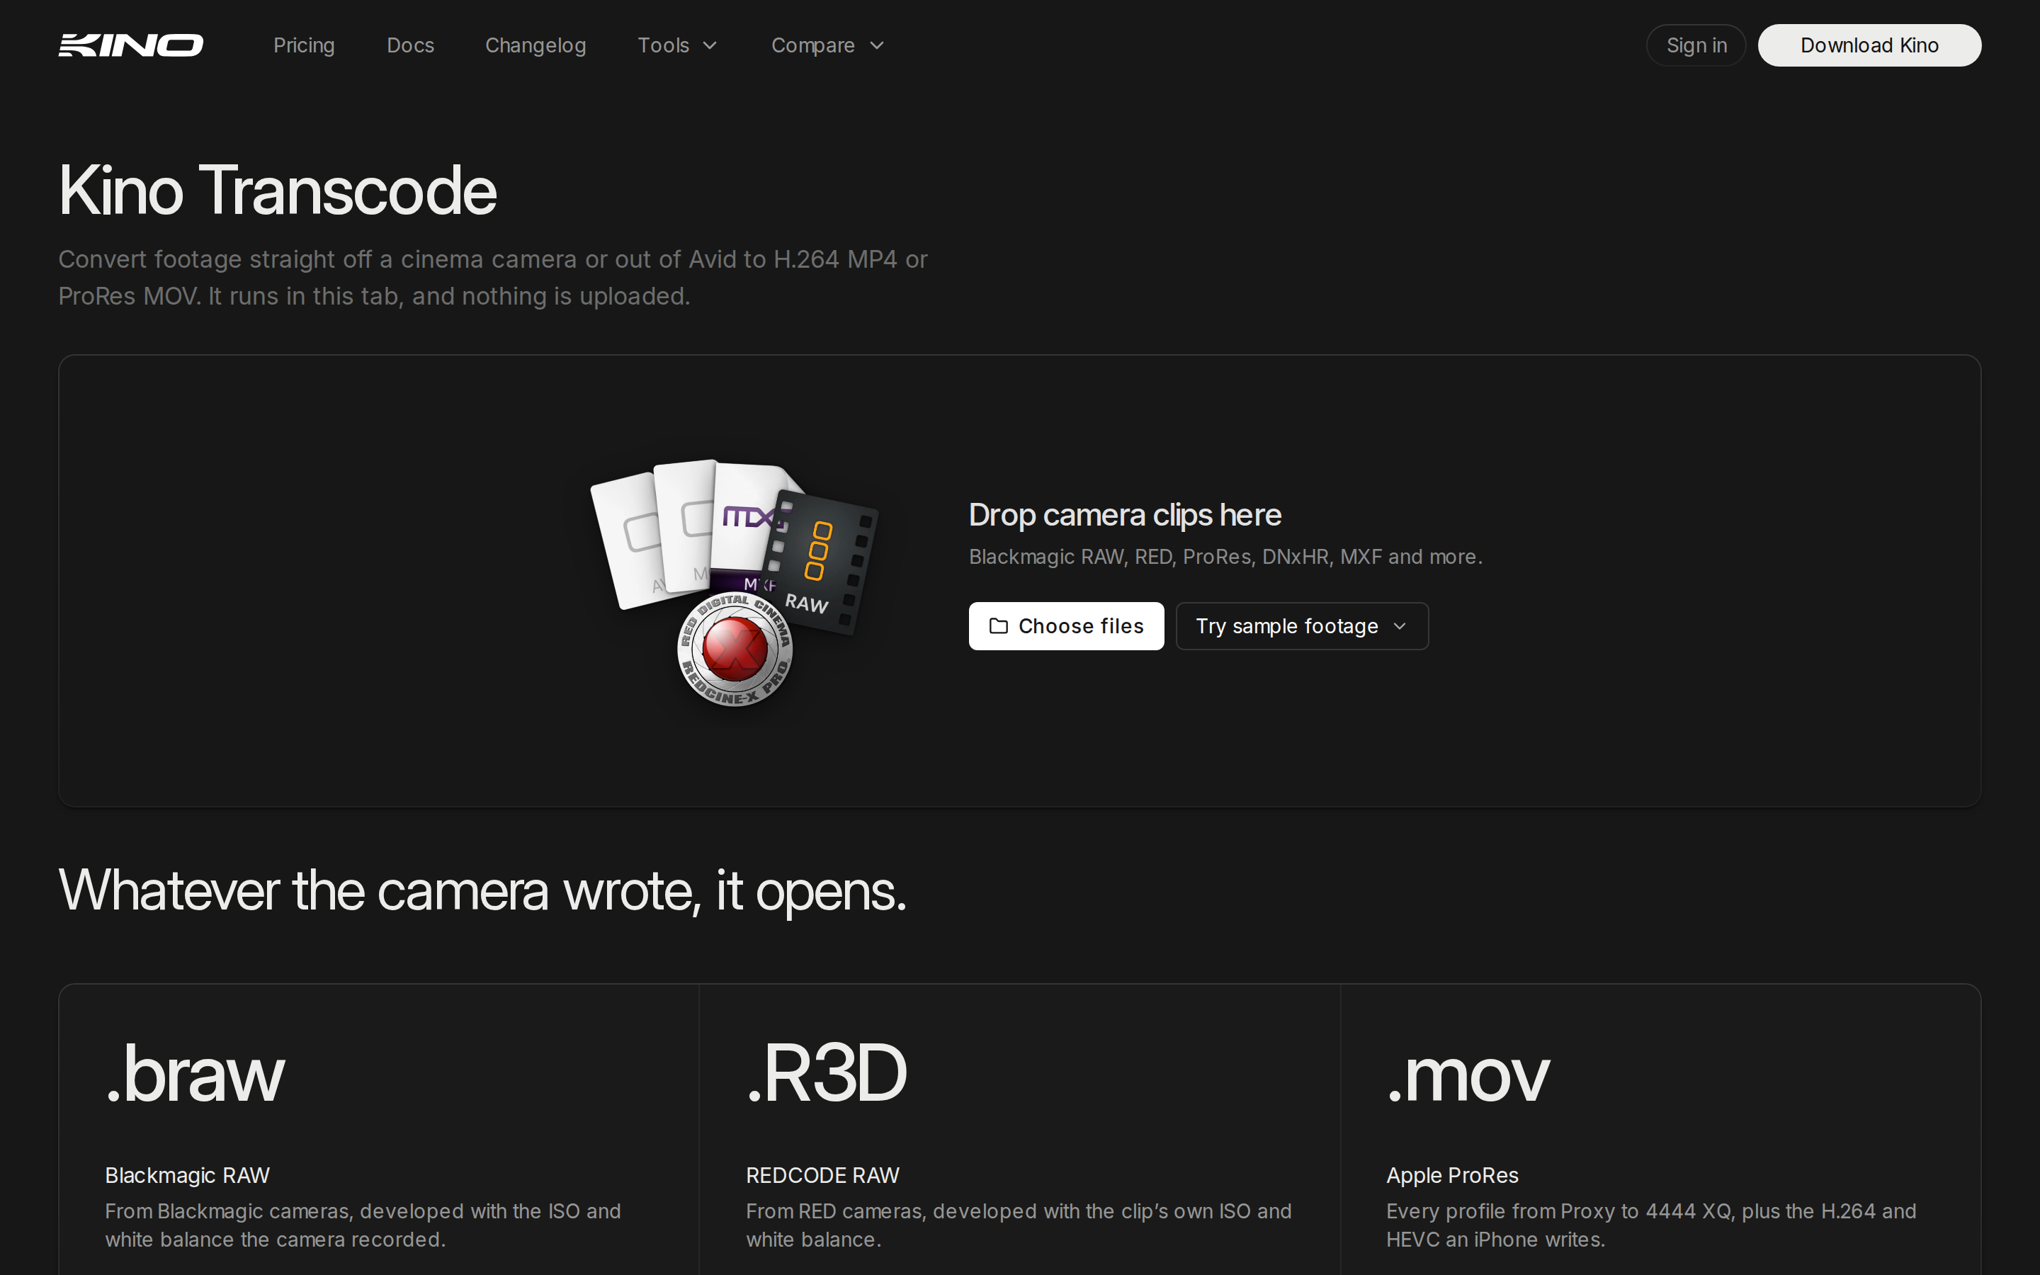Screen dimensions: 2040x1275
Task: Click the chevron next to Compare
Action: [x=877, y=45]
